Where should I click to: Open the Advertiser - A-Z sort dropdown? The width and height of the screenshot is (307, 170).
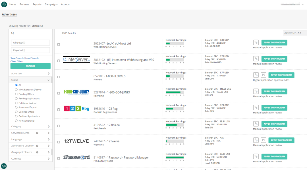(x=295, y=33)
